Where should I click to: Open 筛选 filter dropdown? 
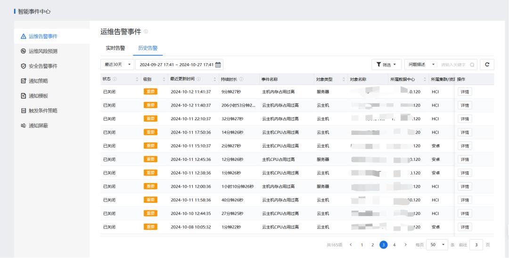click(x=386, y=64)
